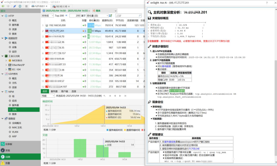Screen dimensions: 277x166
Task: Expand the IEC-104 tree node
Action: coord(6,69)
